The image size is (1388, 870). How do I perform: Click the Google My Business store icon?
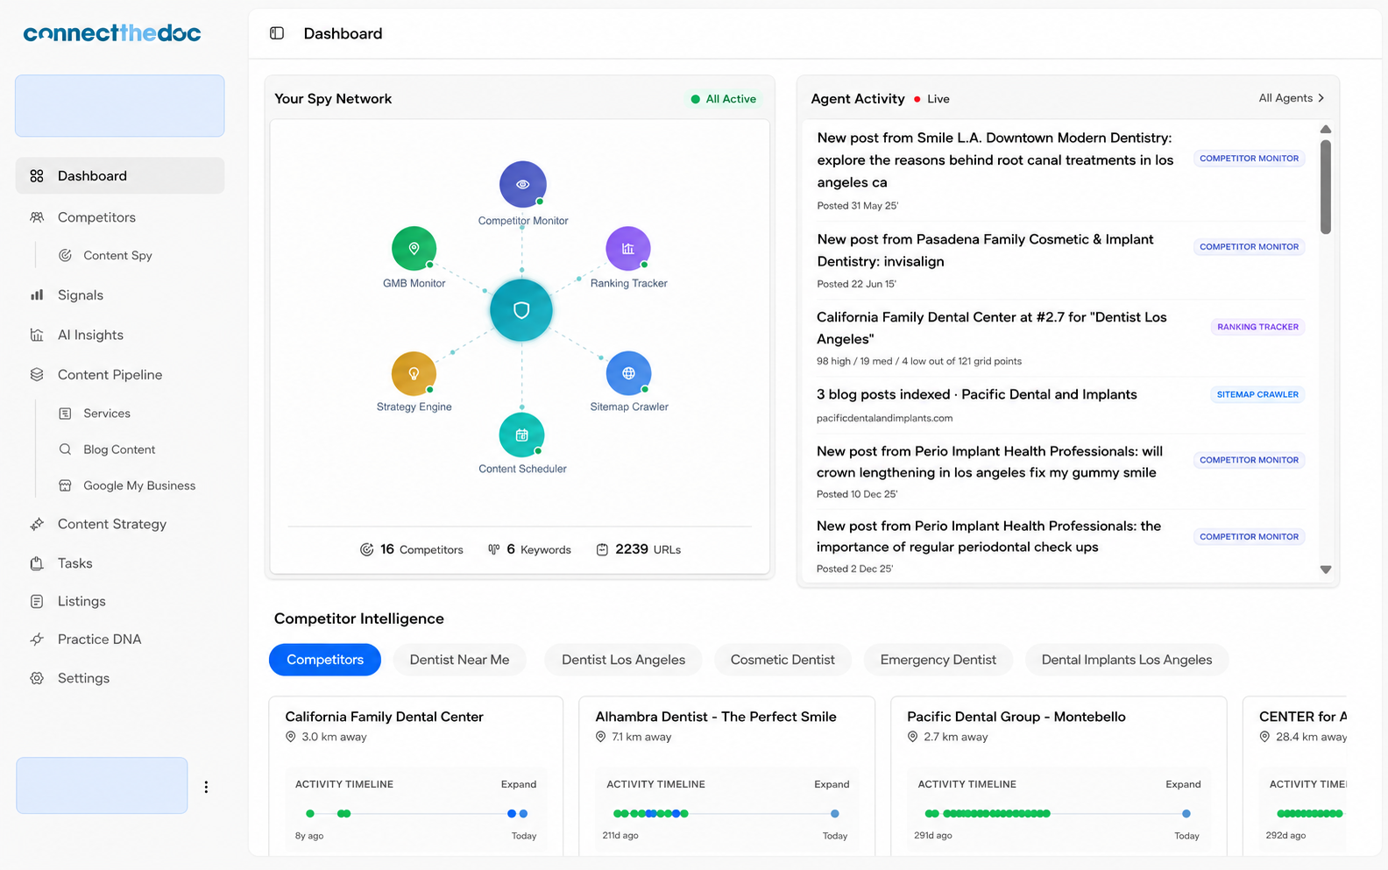coord(65,485)
